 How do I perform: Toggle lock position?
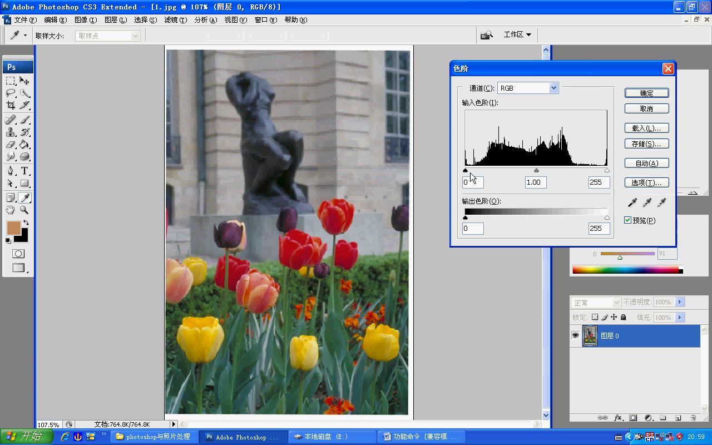tap(614, 317)
